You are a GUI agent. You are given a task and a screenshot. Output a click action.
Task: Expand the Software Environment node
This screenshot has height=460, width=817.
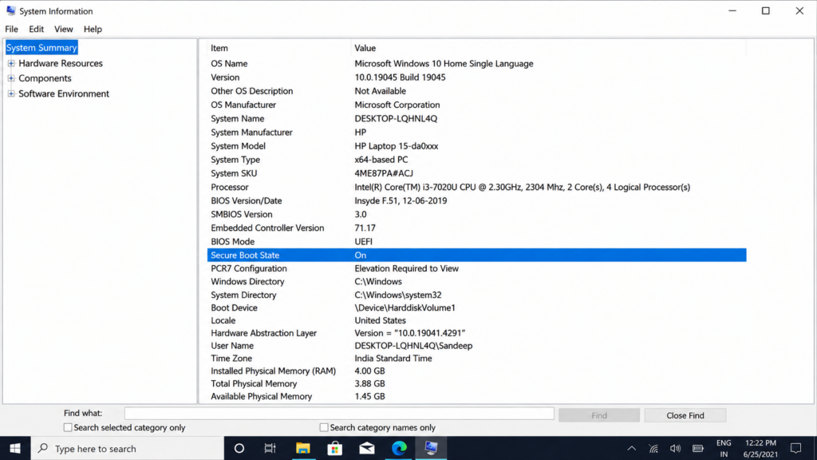pos(11,94)
